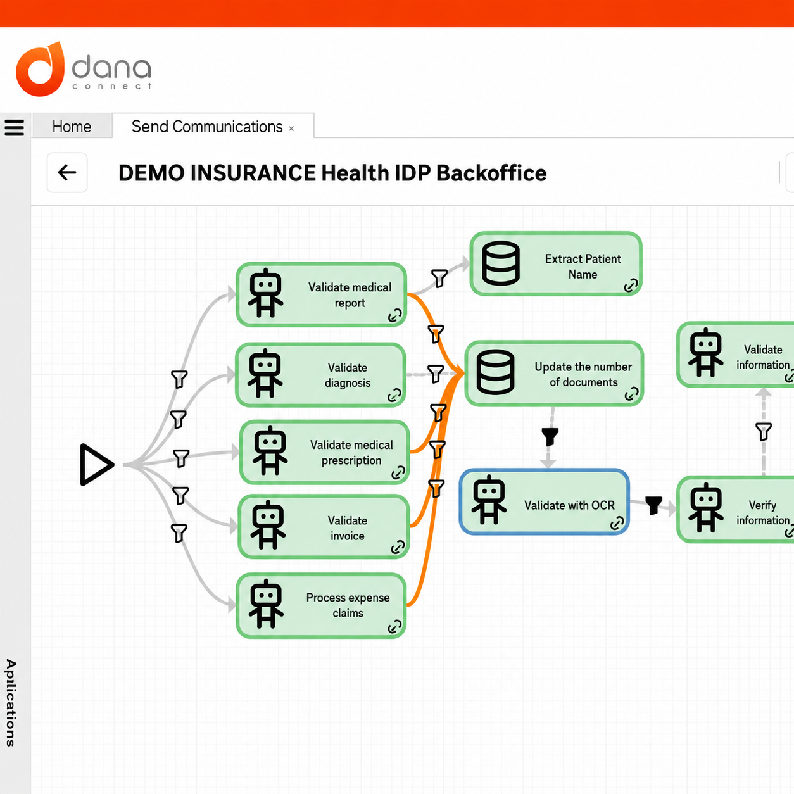
Task: Open link icon on Validate with OCR
Action: click(x=617, y=523)
